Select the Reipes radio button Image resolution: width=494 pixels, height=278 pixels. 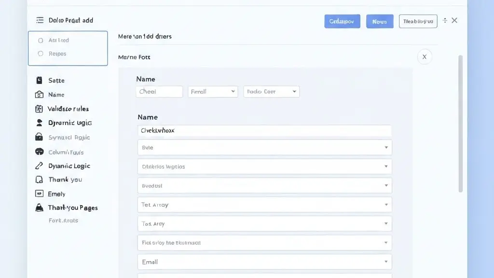click(41, 54)
